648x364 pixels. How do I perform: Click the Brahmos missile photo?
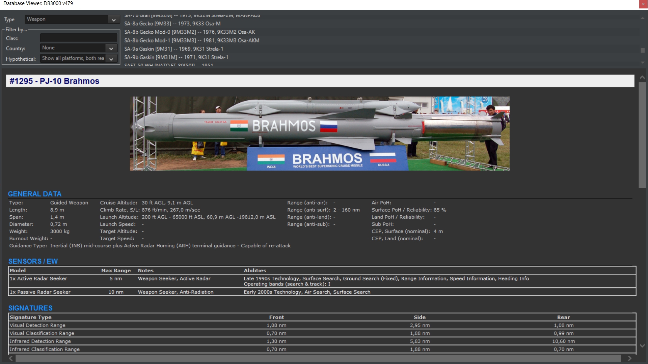coord(319,133)
